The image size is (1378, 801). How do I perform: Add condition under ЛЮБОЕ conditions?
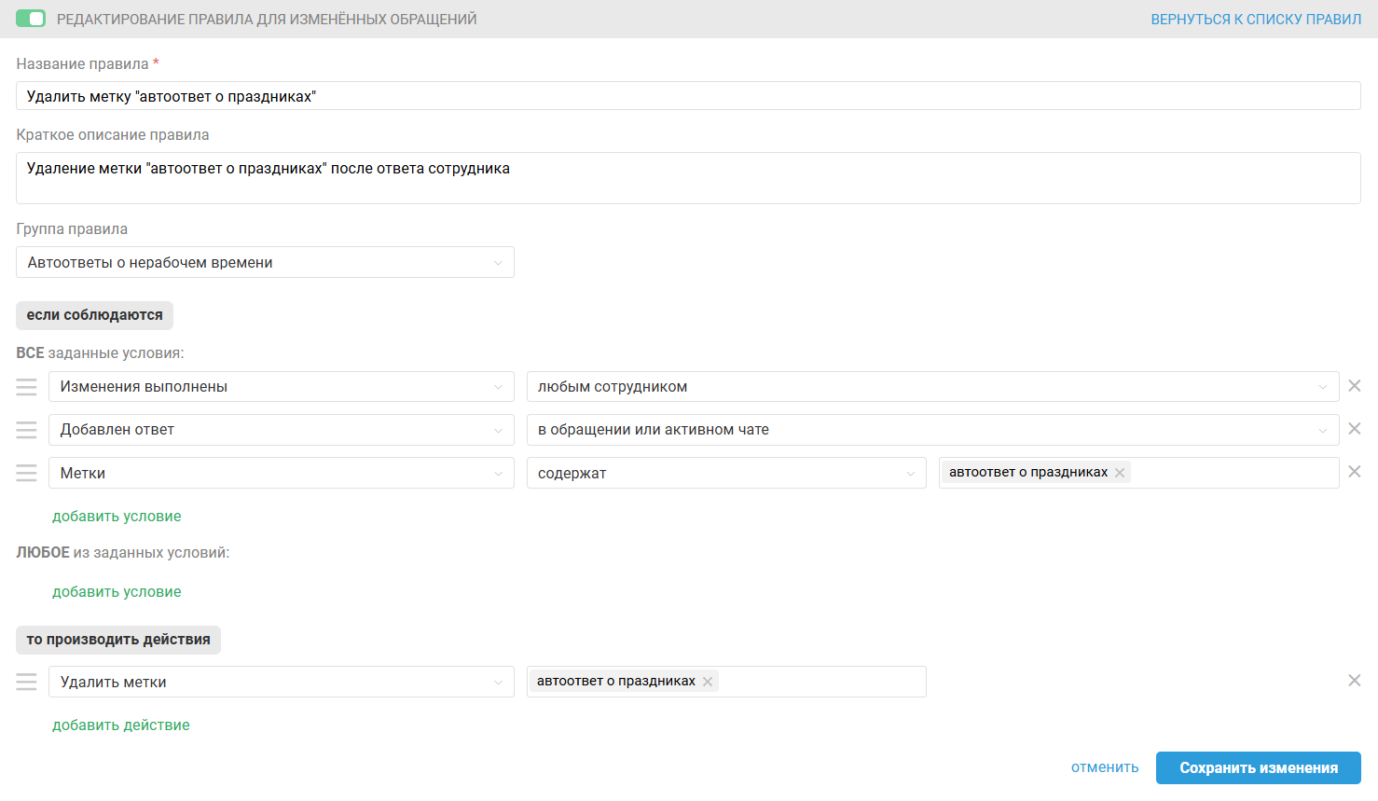[x=117, y=591]
